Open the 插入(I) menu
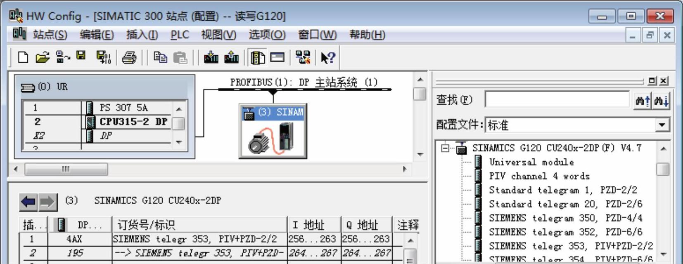683x264 pixels. pos(142,35)
